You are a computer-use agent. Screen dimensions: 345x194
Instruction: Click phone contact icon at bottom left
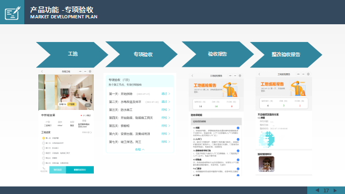[x=44, y=169]
